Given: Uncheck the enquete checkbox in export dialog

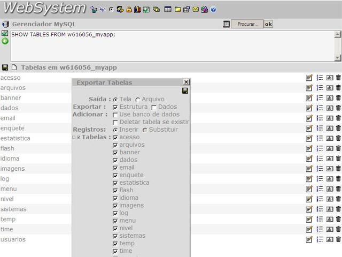Looking at the screenshot, I should [x=115, y=176].
